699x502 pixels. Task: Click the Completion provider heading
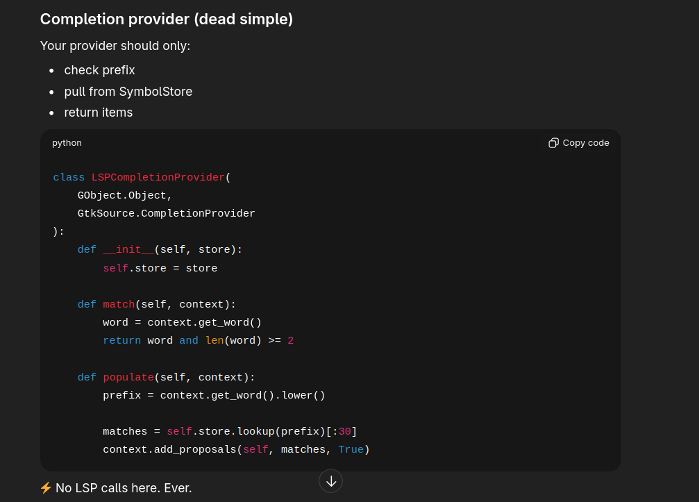point(167,19)
